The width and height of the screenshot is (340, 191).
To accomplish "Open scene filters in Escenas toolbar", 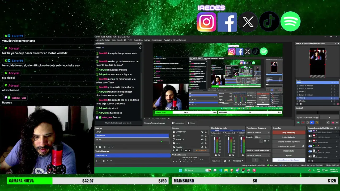I will (104, 147).
